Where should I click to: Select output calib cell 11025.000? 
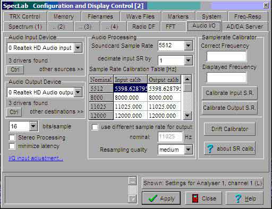pyautogui.click(x=164, y=107)
